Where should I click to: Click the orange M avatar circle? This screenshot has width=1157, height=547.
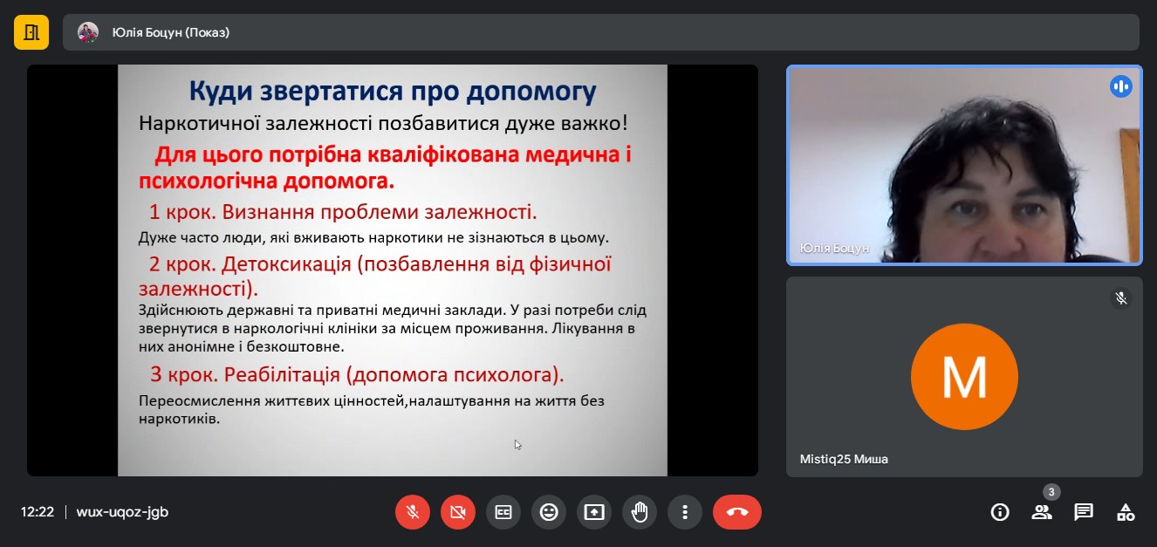pos(964,376)
